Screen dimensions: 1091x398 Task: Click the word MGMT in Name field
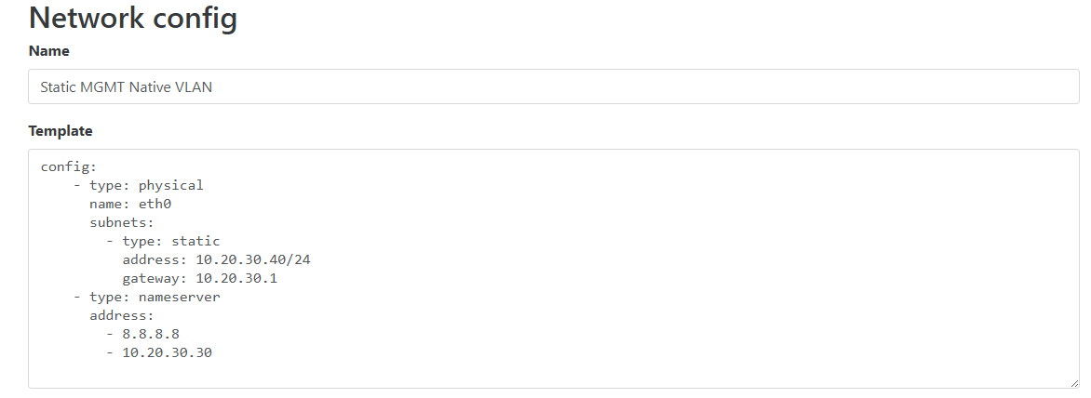(102, 87)
